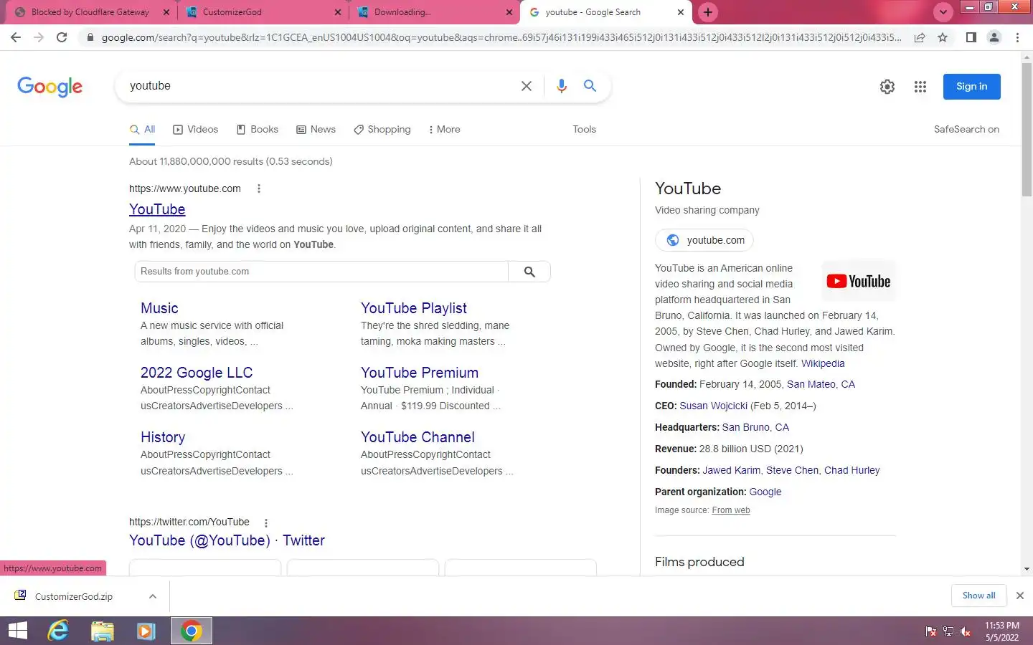Click the youtube.com site search magnifier button

pos(529,272)
